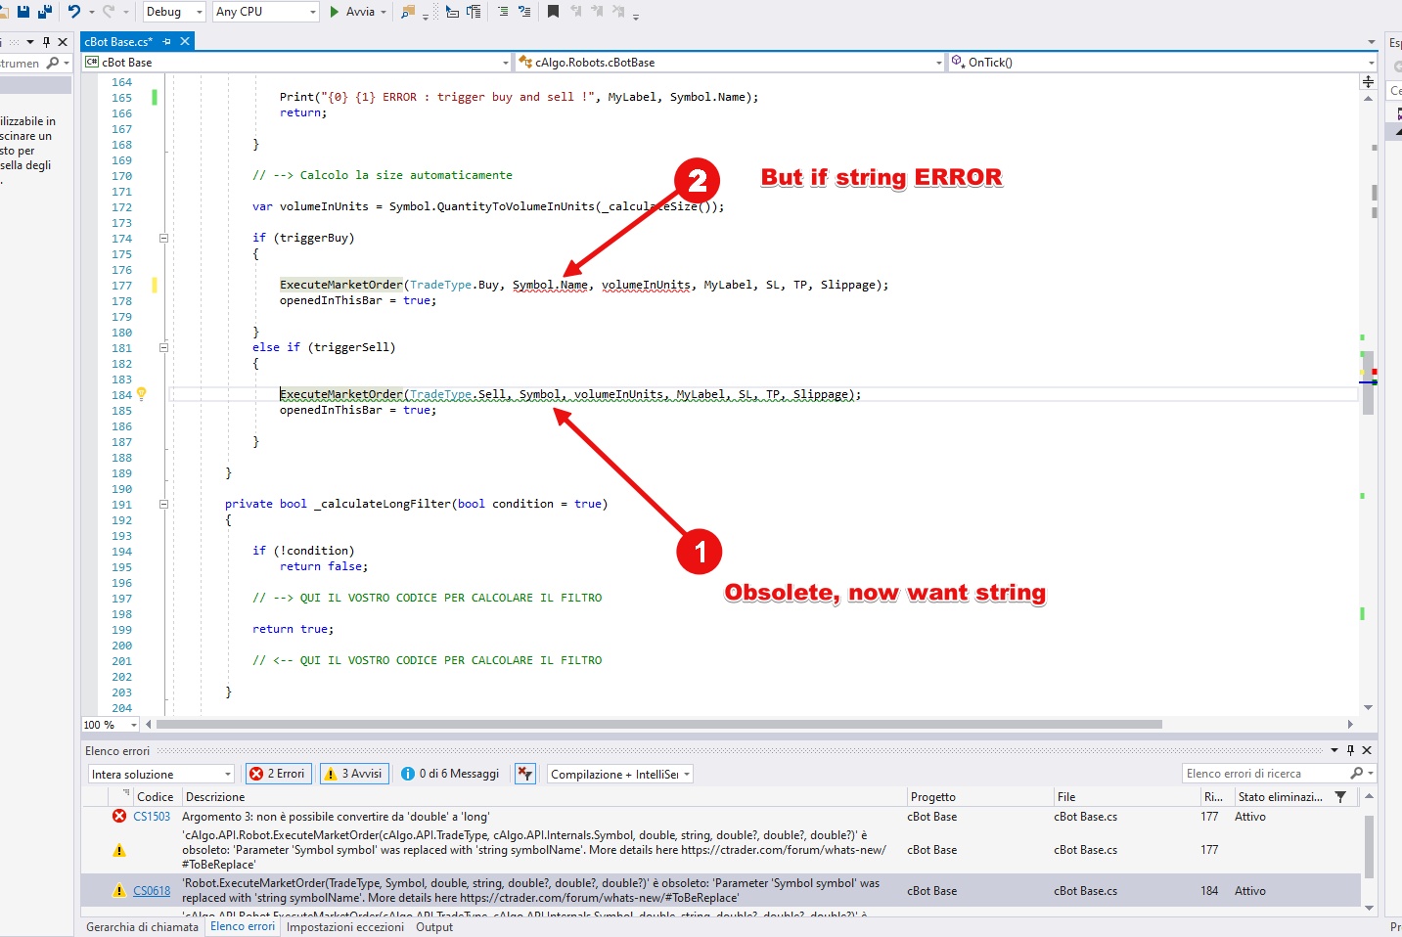This screenshot has width=1402, height=937.
Task: Open the CS0618 warning code link
Action: [x=152, y=891]
